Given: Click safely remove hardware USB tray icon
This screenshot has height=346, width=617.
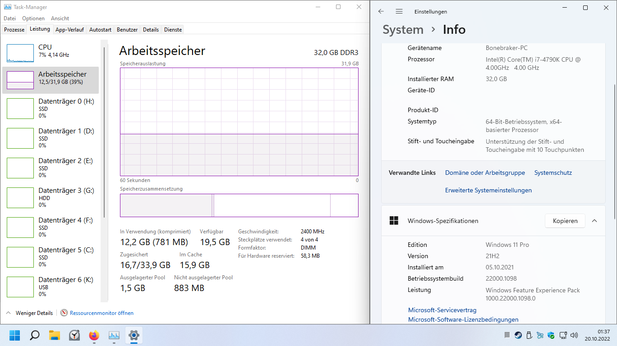Looking at the screenshot, I should (529, 335).
